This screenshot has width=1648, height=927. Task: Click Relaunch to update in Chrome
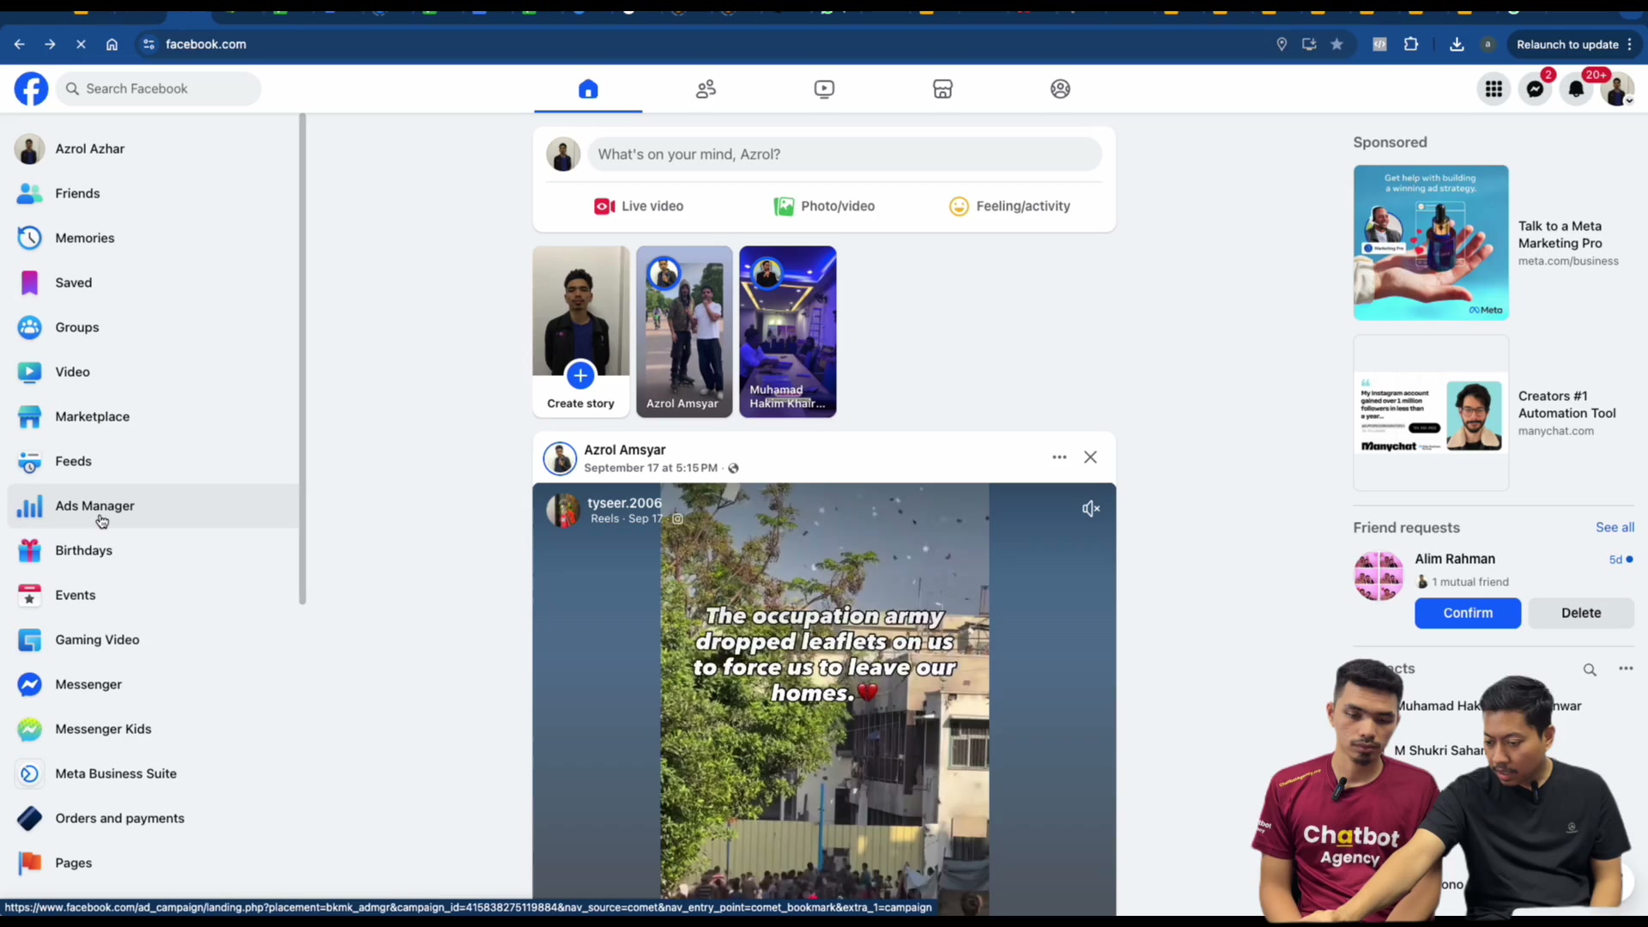point(1574,45)
